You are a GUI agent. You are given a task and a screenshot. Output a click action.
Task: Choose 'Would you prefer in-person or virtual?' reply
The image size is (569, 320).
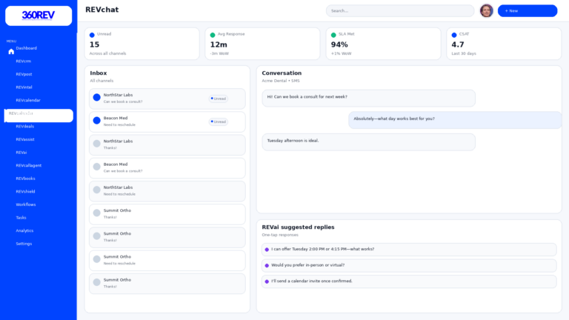[408, 265]
